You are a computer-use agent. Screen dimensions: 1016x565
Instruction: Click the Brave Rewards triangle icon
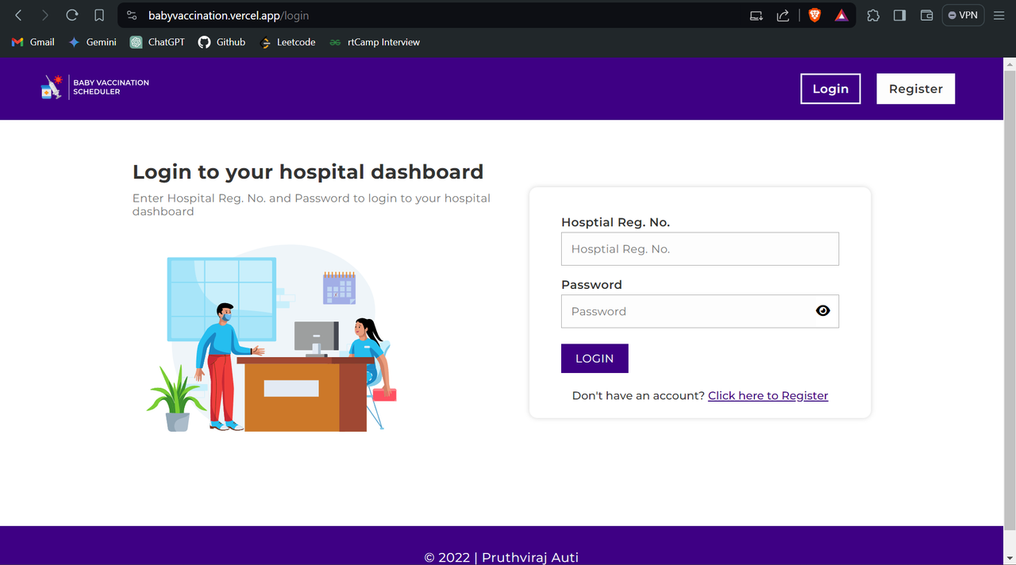click(841, 15)
